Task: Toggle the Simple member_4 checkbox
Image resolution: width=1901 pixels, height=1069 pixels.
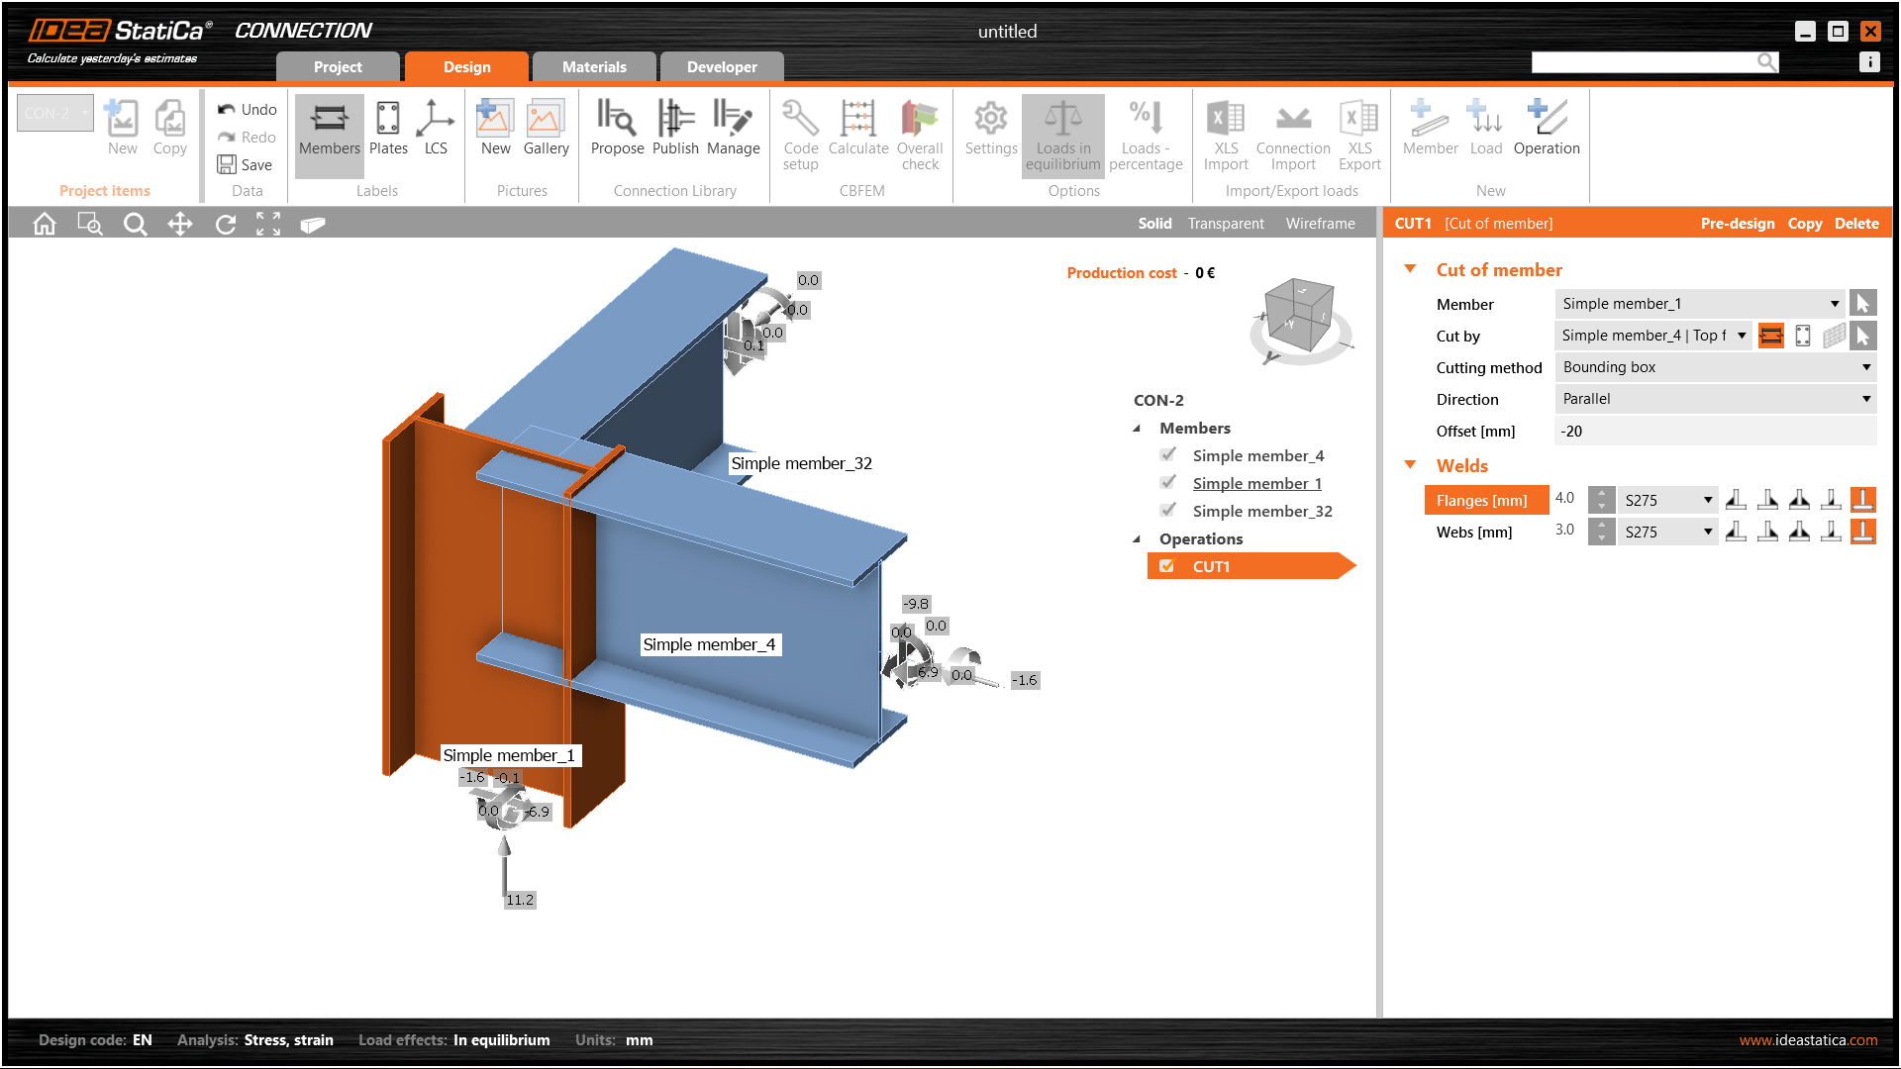Action: [x=1168, y=455]
